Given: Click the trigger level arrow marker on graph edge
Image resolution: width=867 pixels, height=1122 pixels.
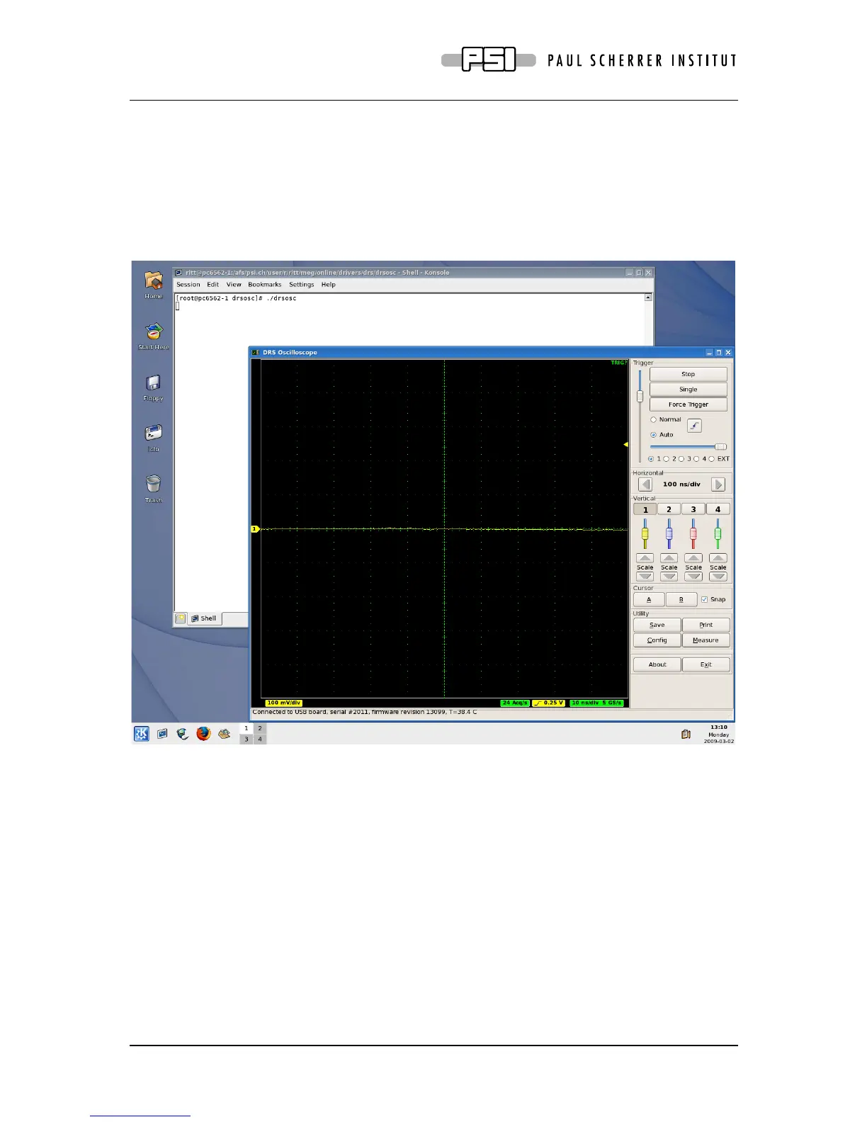Looking at the screenshot, I should click(626, 445).
